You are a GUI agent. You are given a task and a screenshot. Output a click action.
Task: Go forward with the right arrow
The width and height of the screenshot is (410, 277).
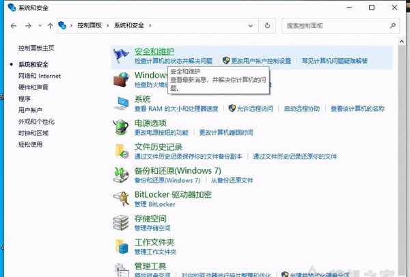[28, 26]
